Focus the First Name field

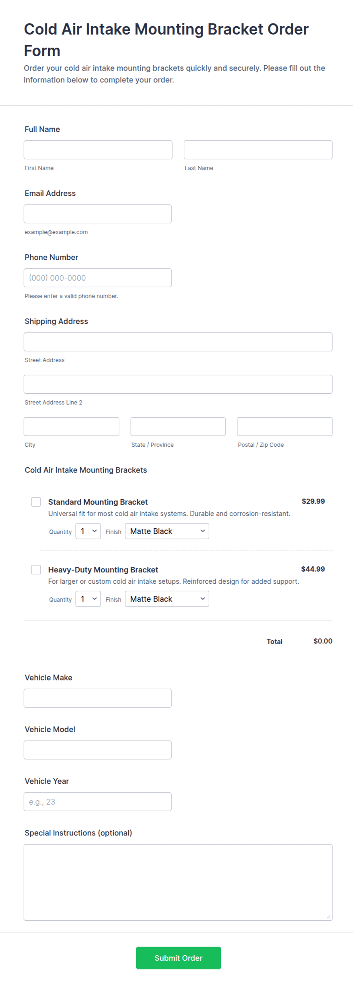98,150
